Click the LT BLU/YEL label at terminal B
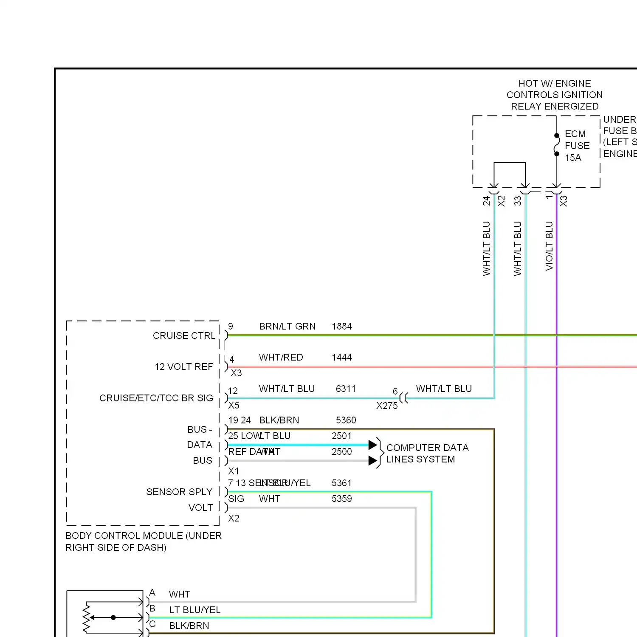Viewport: 637px width, 637px height. (195, 610)
